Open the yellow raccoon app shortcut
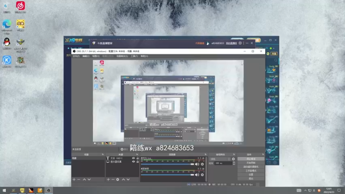345x194 pixels. point(20,25)
